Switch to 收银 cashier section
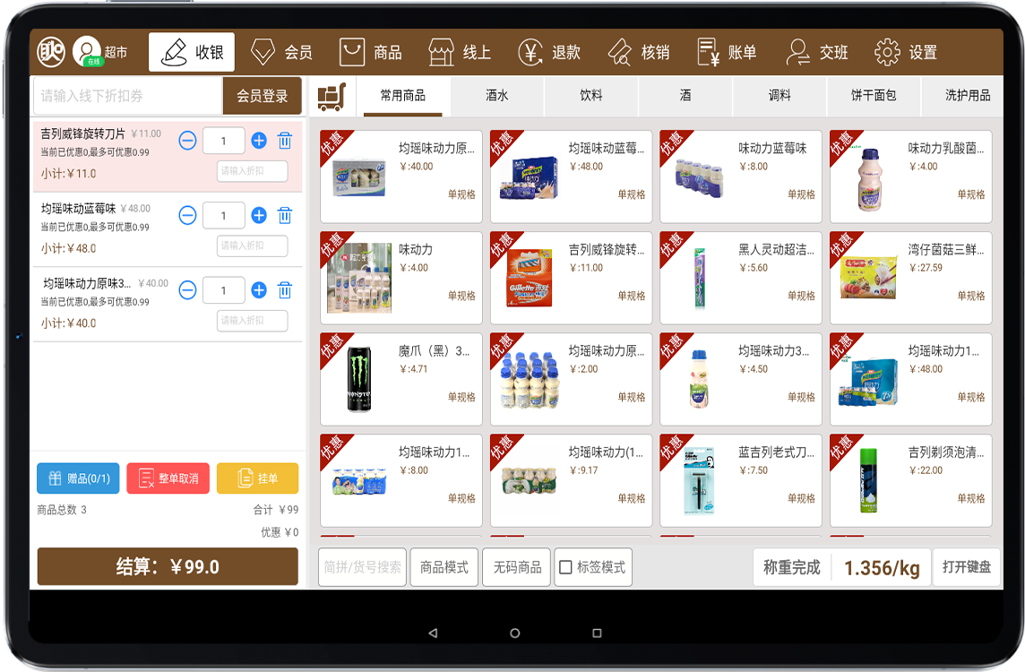1025x672 pixels. pos(192,52)
